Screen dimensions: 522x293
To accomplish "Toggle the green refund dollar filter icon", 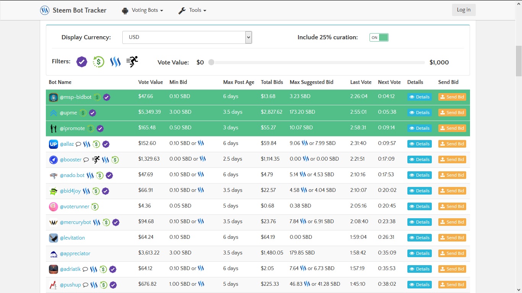I will coord(99,62).
